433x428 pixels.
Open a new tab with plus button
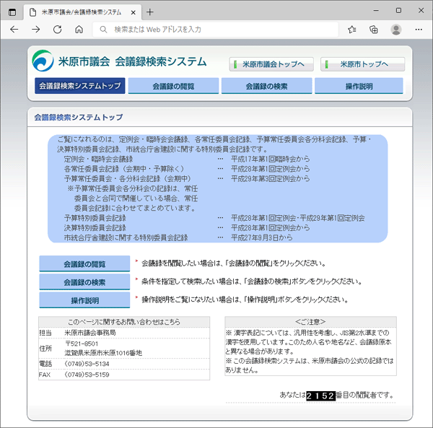[150, 12]
